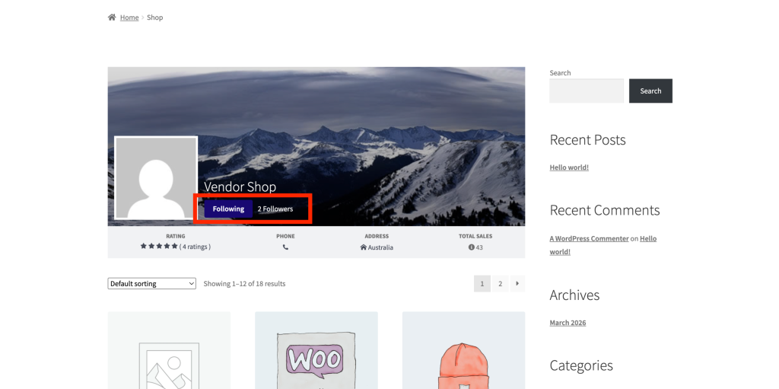
Task: Click the next page arrow
Action: tap(517, 283)
